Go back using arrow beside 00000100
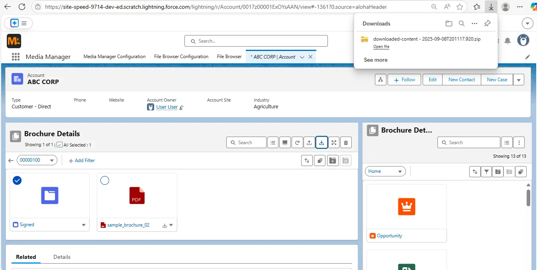Screen dimensions: 537x270 click(x=11, y=160)
